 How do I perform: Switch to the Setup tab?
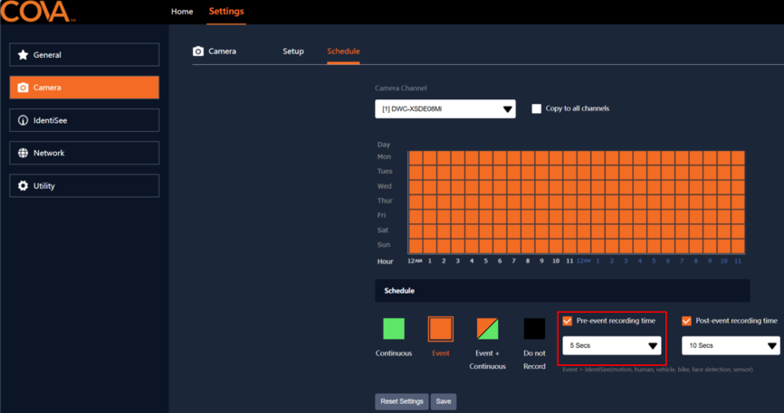293,51
